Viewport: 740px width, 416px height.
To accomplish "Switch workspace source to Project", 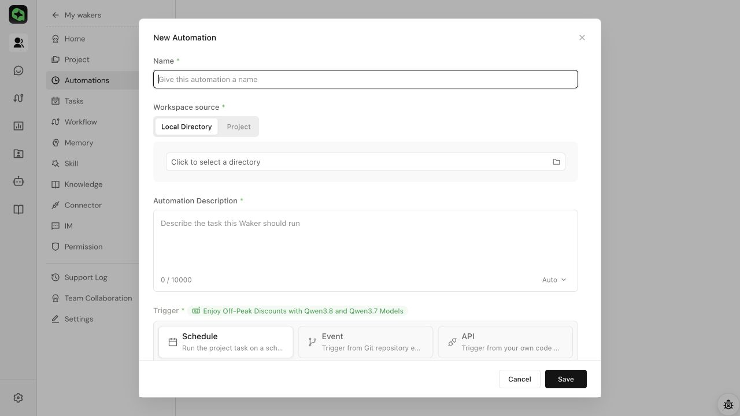I will [239, 127].
